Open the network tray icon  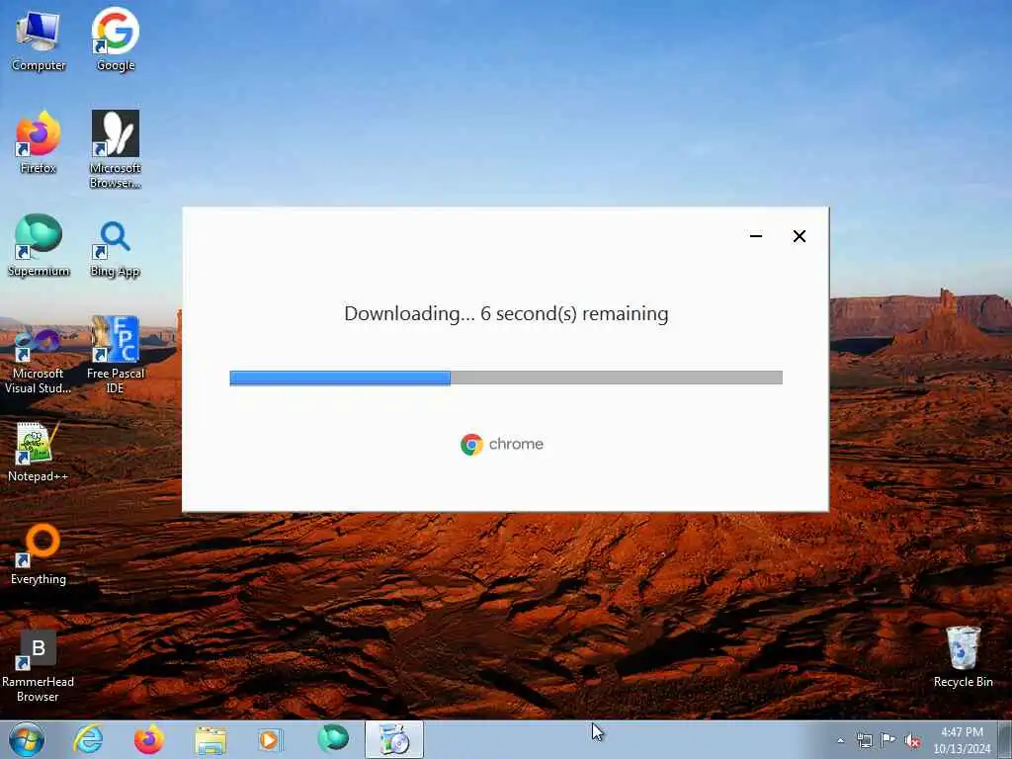pyautogui.click(x=864, y=740)
